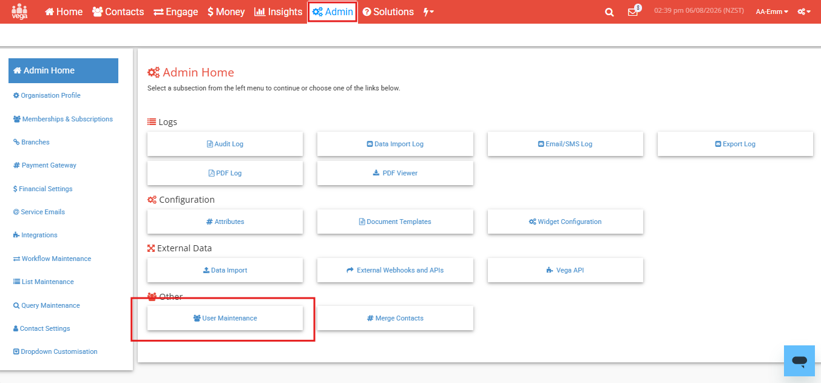Open Dropdown Customisation in sidebar
821x383 pixels.
(55, 351)
